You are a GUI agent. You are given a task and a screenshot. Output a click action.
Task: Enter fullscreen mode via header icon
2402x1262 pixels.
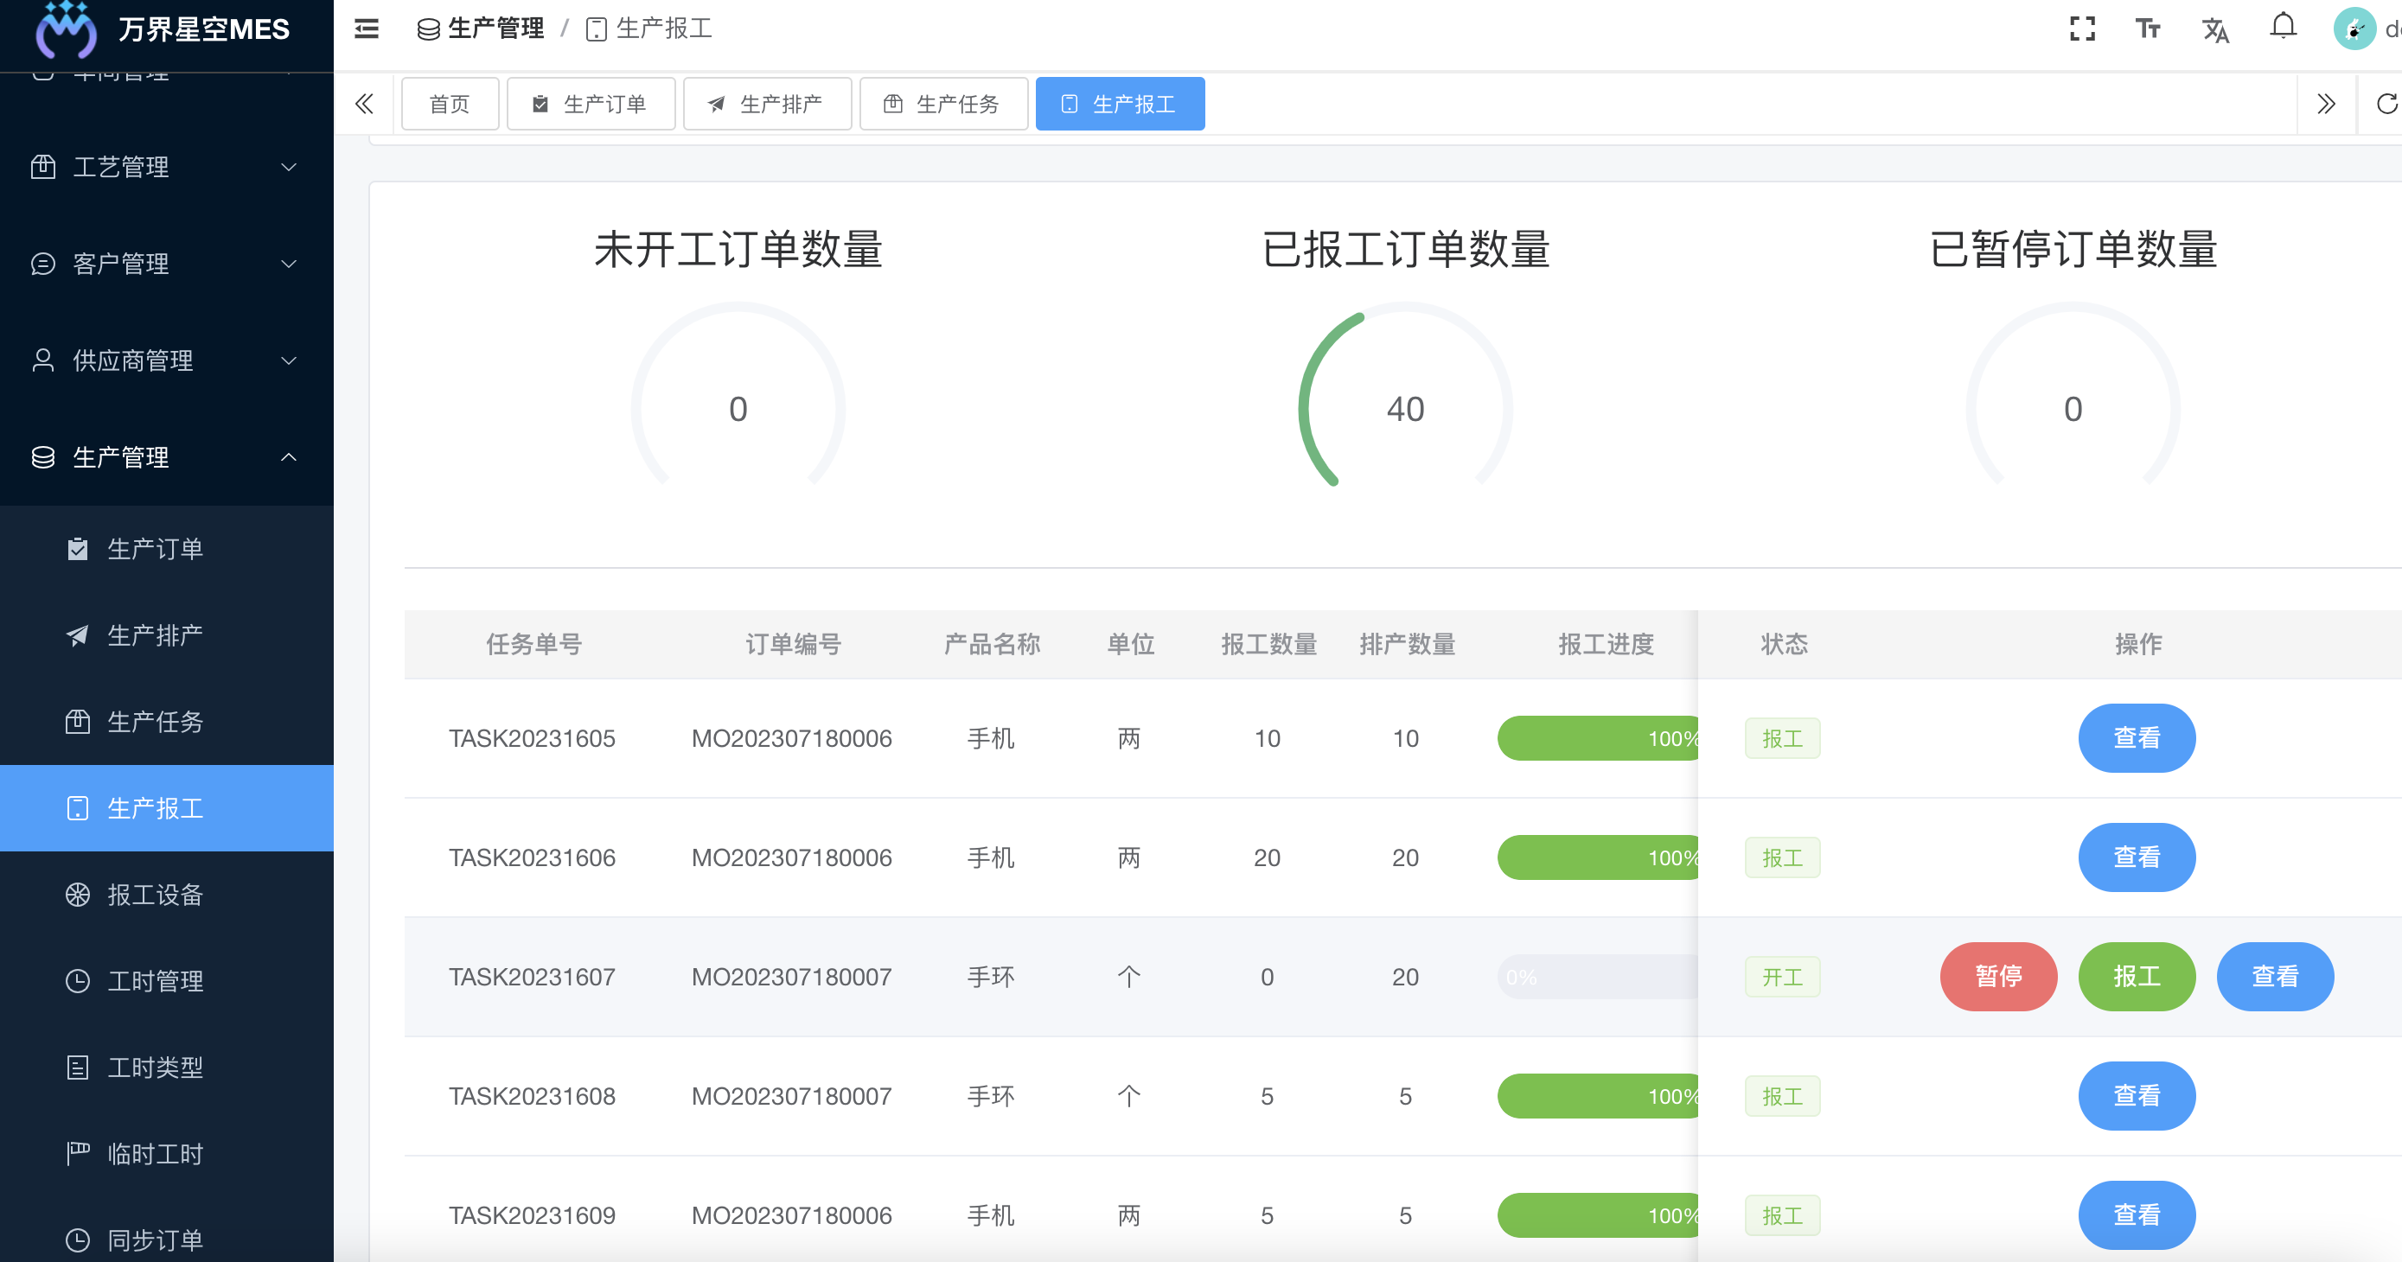click(2081, 29)
